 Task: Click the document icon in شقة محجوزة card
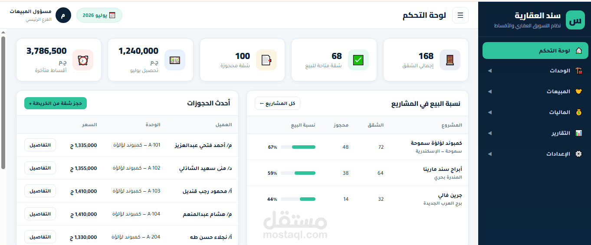(266, 60)
